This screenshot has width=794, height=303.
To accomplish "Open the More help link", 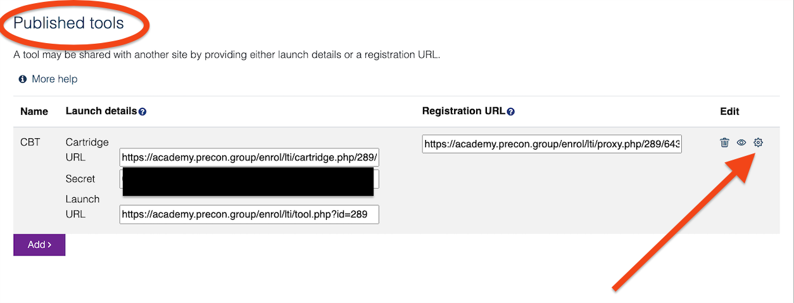I will 54,79.
